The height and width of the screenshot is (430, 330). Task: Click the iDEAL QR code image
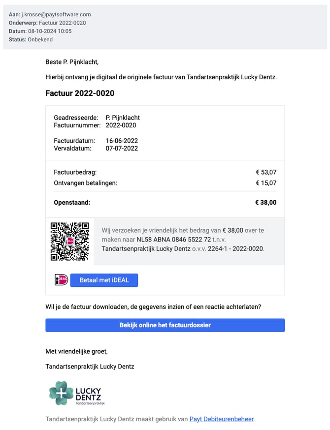coord(70,242)
